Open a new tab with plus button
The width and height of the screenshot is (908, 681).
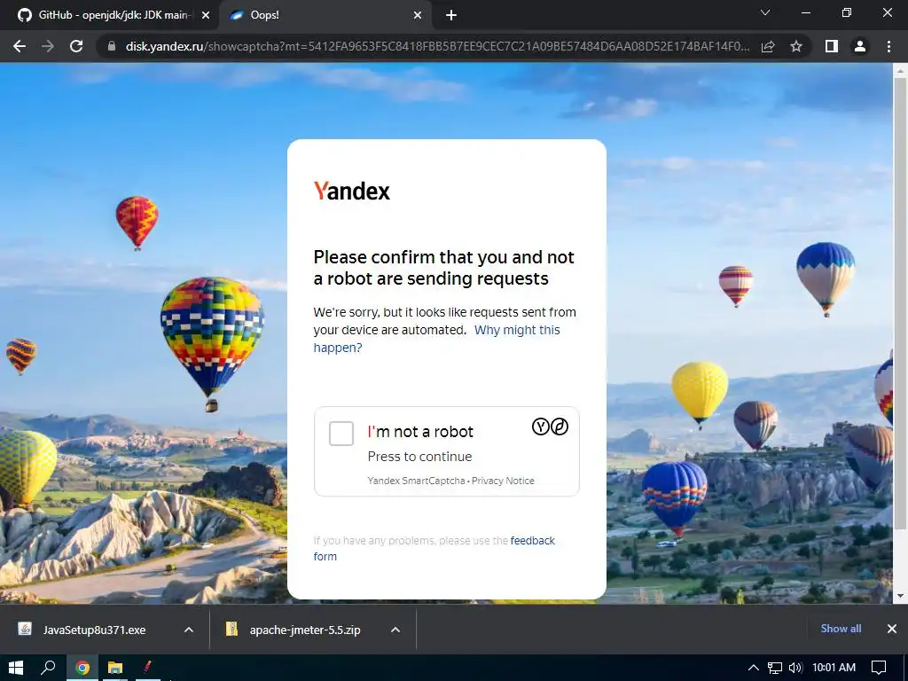451,16
